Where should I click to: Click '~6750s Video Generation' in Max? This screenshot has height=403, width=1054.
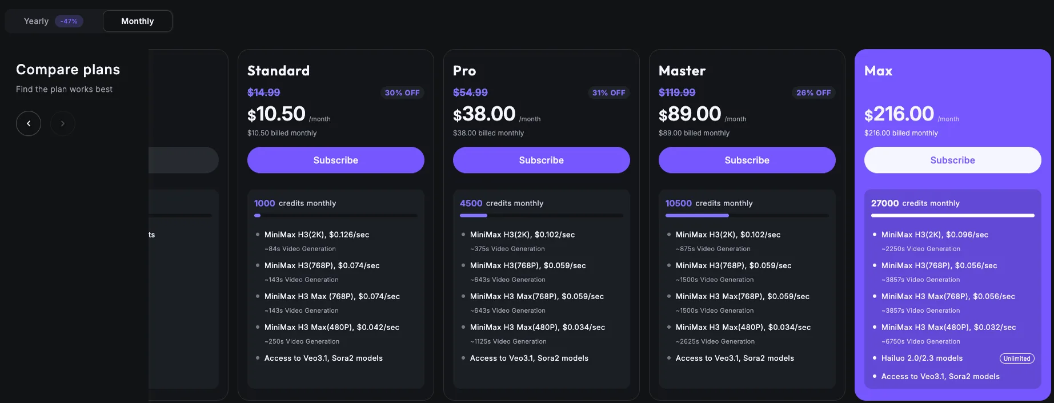[921, 341]
